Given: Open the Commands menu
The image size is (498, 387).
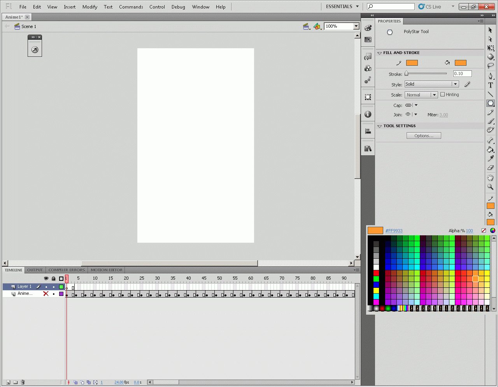Looking at the screenshot, I should [131, 7].
